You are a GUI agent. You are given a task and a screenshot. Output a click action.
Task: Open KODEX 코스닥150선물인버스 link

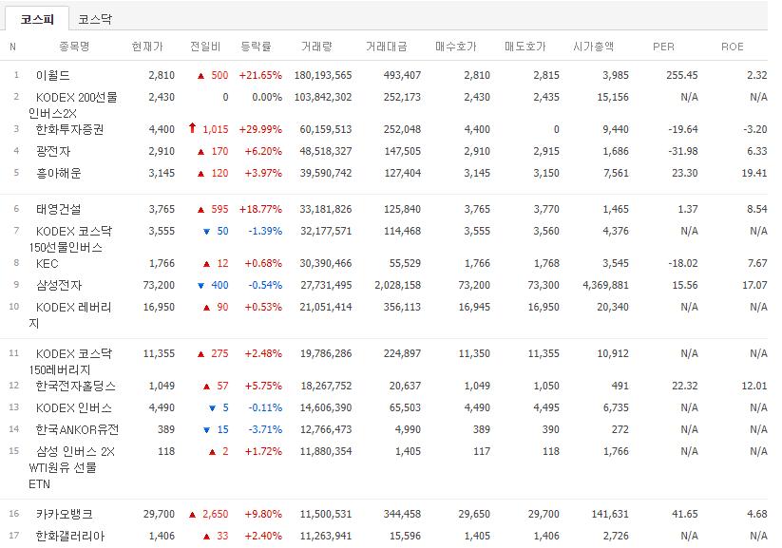coord(70,239)
